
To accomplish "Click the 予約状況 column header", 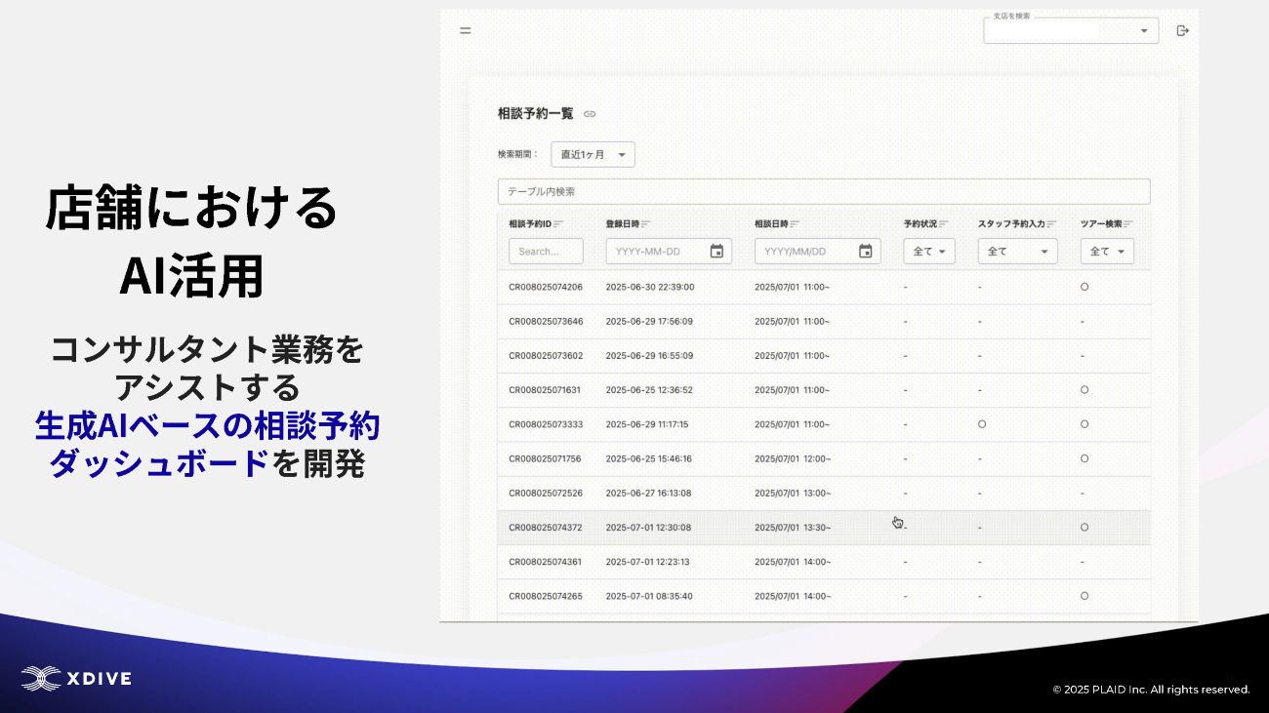I will 920,224.
